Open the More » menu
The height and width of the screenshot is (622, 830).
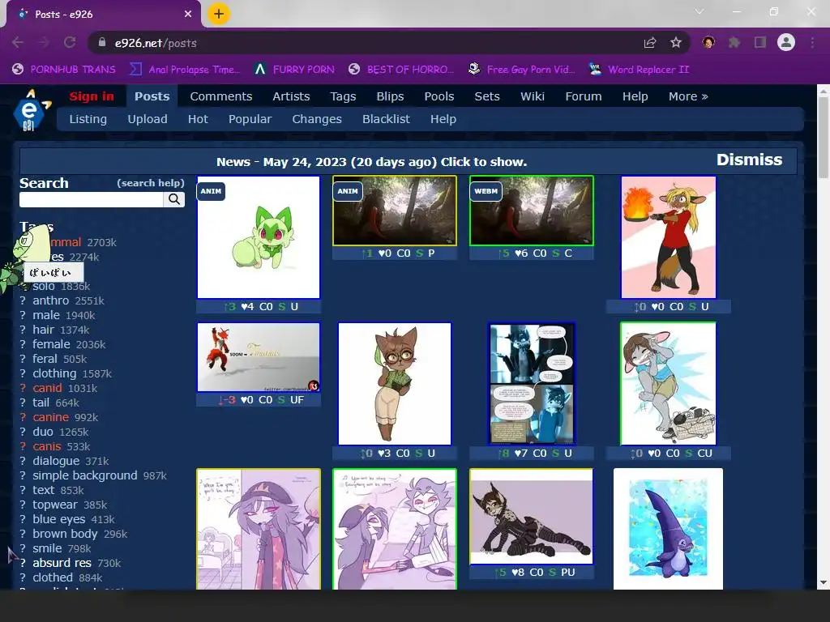tap(688, 96)
